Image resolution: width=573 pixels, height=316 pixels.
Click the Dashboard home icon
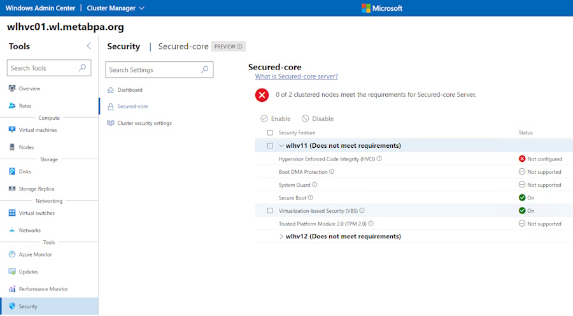111,90
